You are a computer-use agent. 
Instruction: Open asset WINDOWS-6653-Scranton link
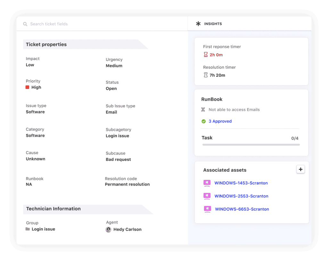242,209
